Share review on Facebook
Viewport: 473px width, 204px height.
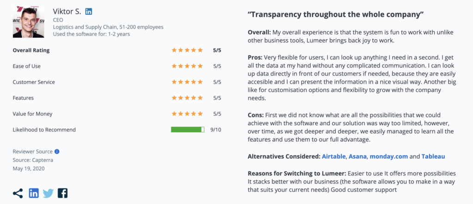click(x=62, y=193)
